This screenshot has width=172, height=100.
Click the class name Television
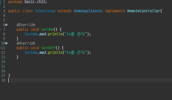click(x=45, y=11)
